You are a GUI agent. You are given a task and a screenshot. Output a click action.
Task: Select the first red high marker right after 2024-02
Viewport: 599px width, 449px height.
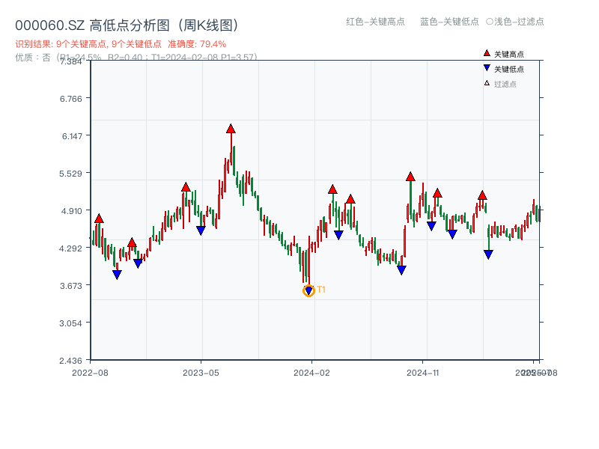[x=332, y=189]
